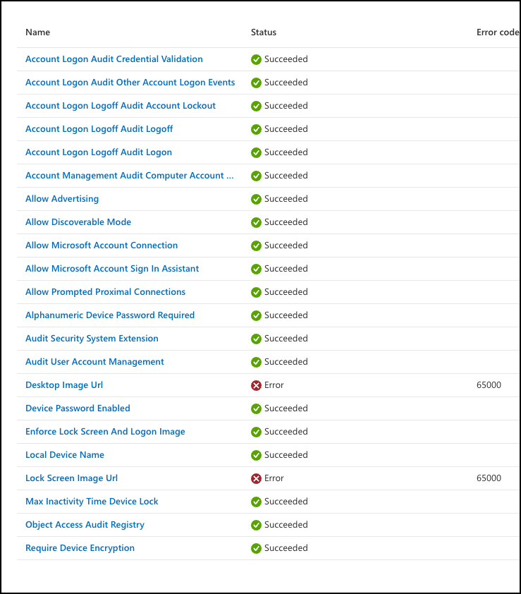The width and height of the screenshot is (521, 594).
Task: Click Succeeded status for Audit Credential Validation
Action: pyautogui.click(x=286, y=59)
